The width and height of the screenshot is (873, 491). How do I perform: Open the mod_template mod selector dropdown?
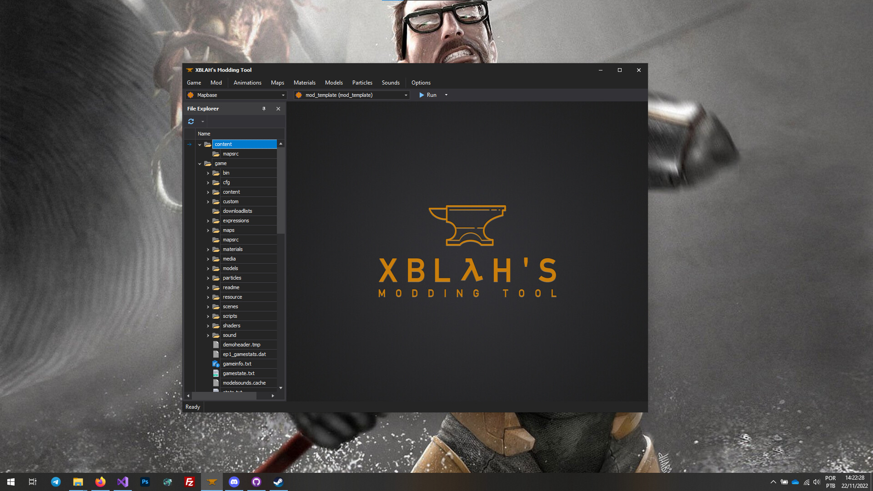(405, 95)
